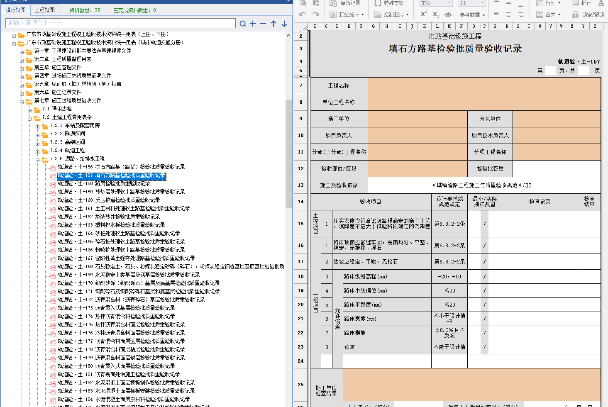This screenshot has height=407, width=608.
Task: Expand the 7.1 通用表格 node
Action: click(30, 110)
